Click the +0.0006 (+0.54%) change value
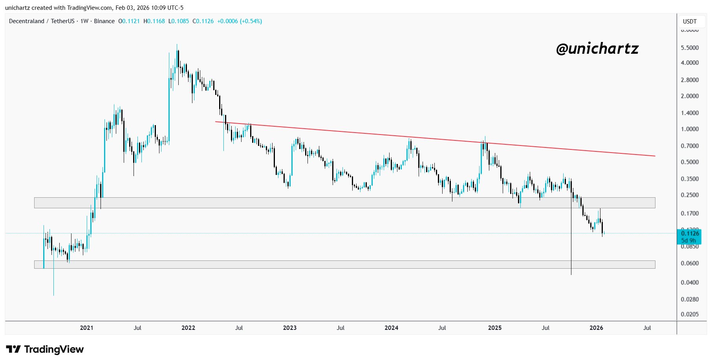The height and width of the screenshot is (364, 712). pyautogui.click(x=240, y=21)
